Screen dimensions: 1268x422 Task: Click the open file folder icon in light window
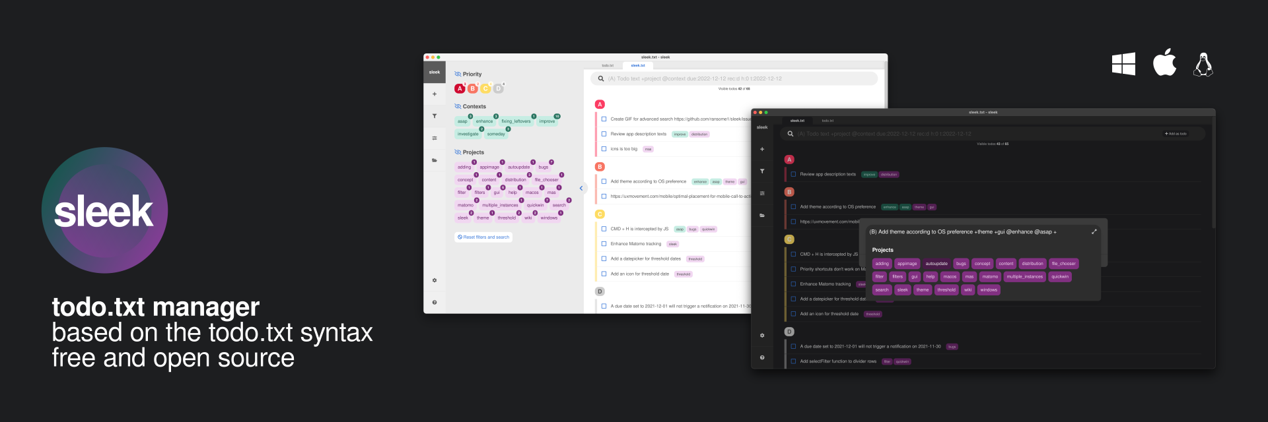click(435, 160)
